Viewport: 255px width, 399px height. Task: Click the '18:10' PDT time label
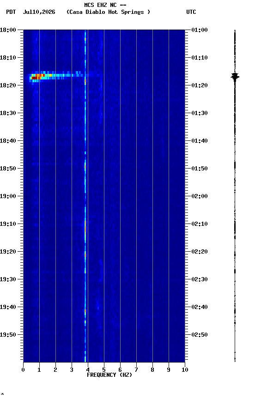(8, 58)
